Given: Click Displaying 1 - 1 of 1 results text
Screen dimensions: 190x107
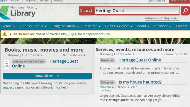Looking at the screenshot, I should click(x=25, y=55).
